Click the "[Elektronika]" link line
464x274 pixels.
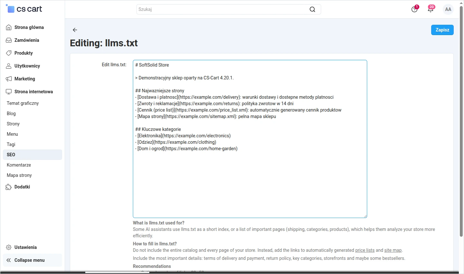coord(183,136)
